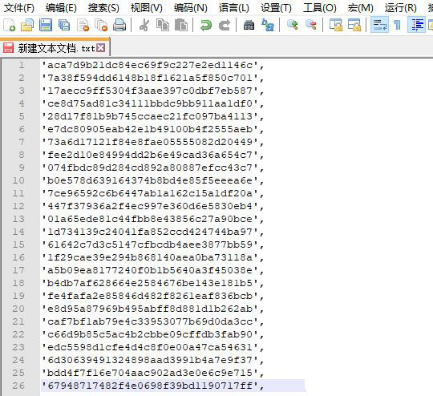Image resolution: width=433 pixels, height=396 pixels.
Task: Click line number 1 in the margin
Action: [22, 65]
